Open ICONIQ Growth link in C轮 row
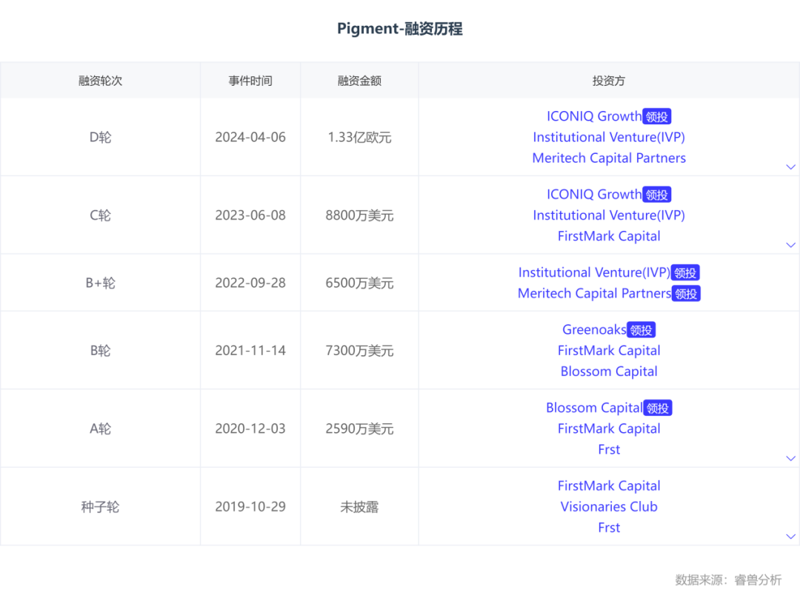 [x=594, y=194]
